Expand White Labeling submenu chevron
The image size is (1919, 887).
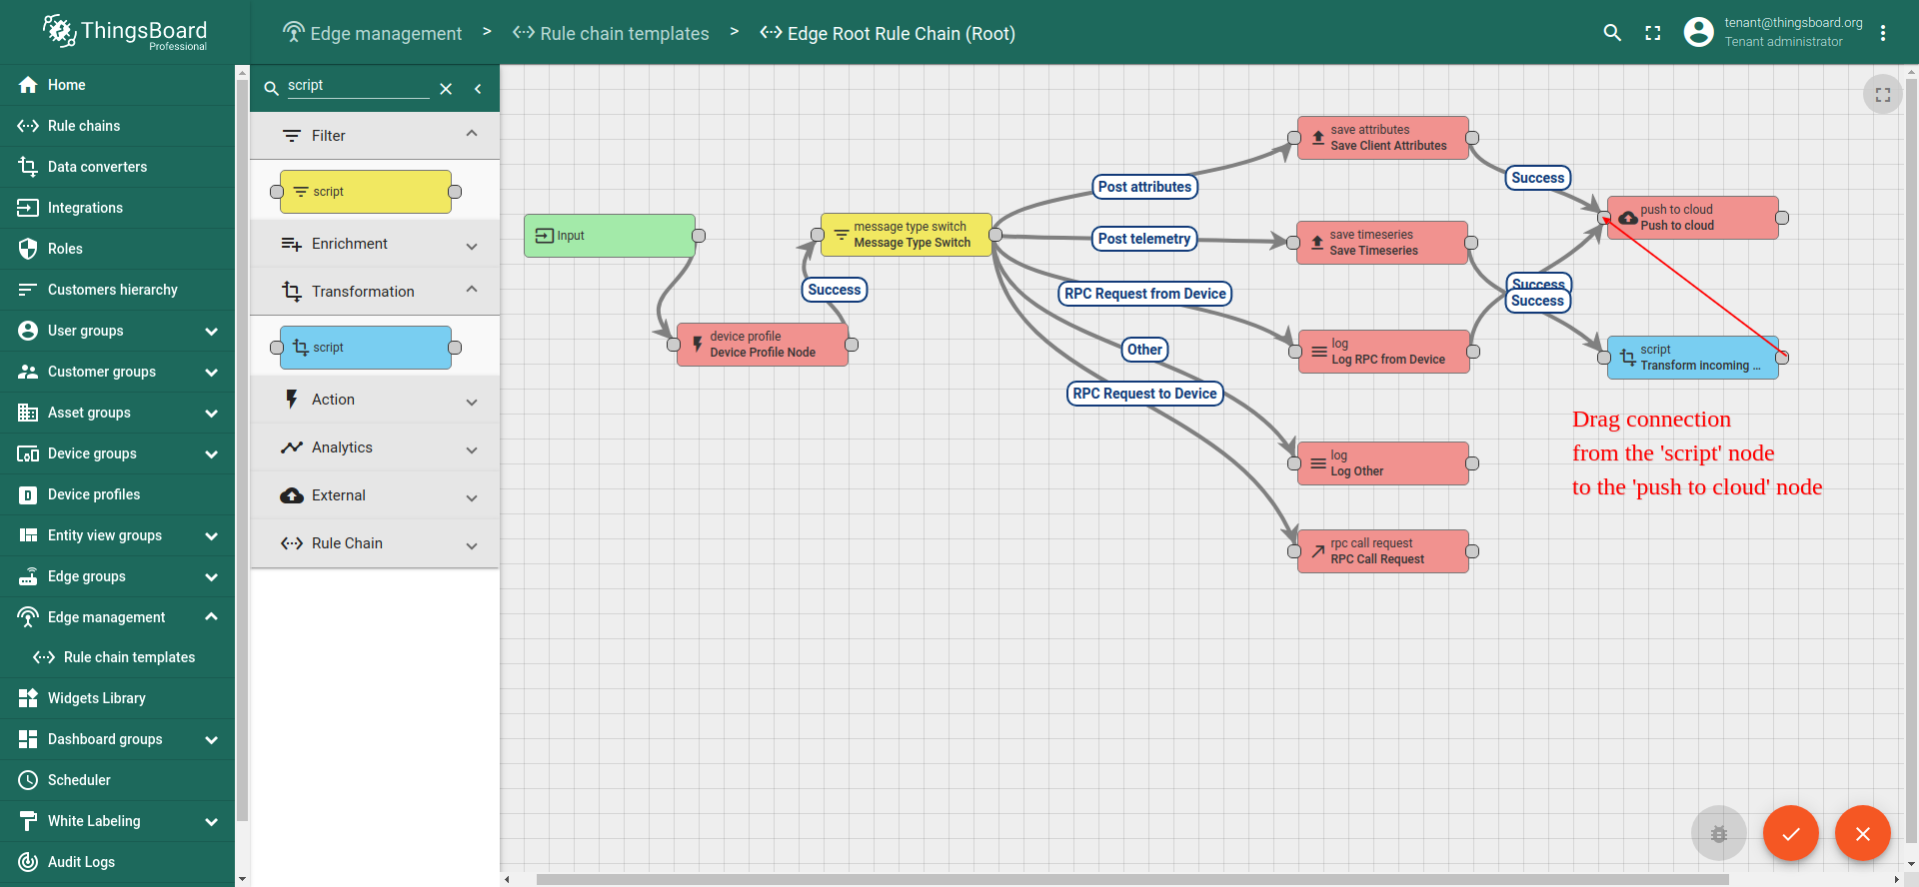coord(211,821)
